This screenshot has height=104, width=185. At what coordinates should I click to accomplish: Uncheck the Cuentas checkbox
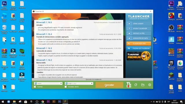tap(35, 87)
